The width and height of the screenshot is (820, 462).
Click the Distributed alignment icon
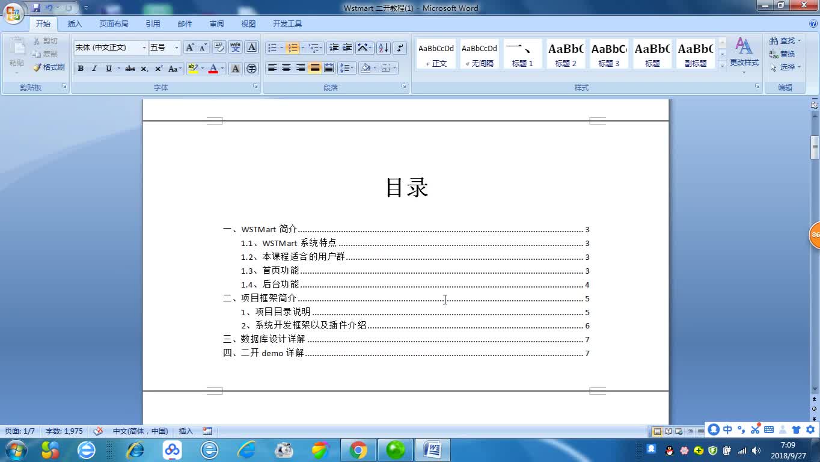pos(329,68)
